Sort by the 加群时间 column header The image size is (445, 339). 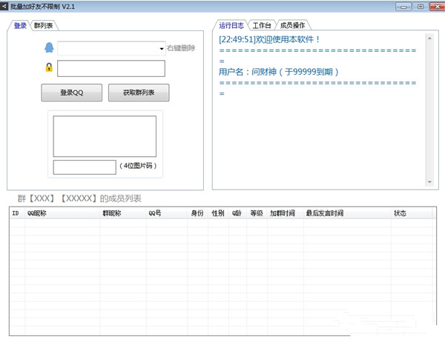point(286,213)
